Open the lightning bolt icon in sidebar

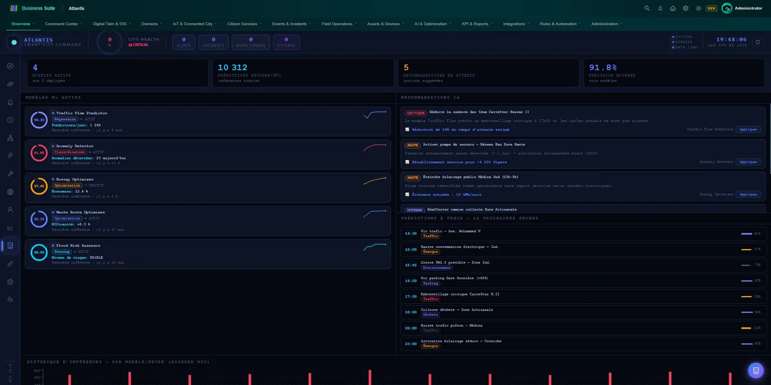point(10,156)
